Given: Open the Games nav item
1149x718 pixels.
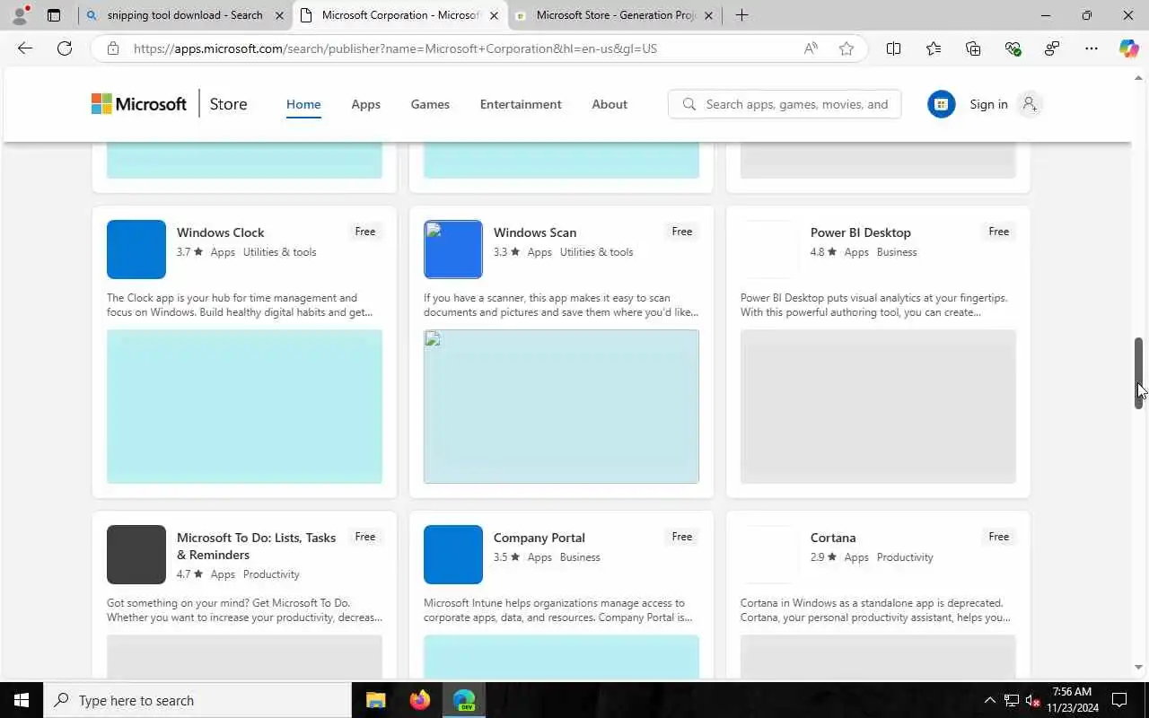Looking at the screenshot, I should click(x=430, y=104).
